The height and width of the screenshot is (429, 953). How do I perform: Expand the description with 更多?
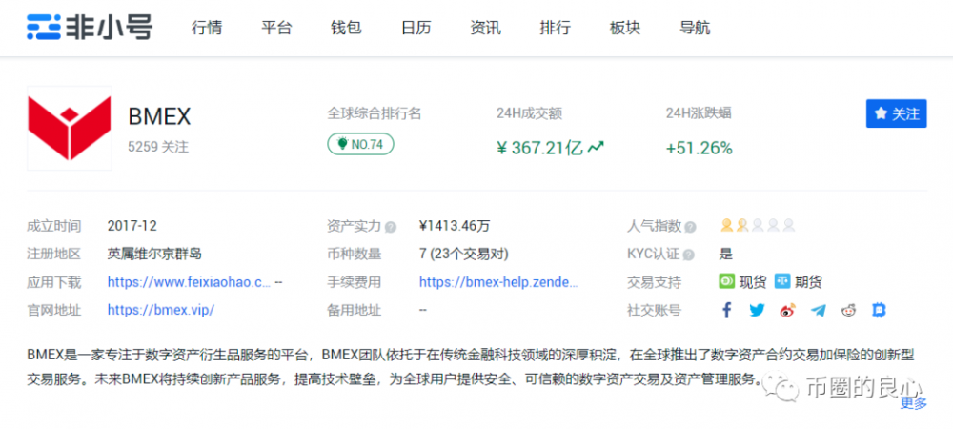914,403
